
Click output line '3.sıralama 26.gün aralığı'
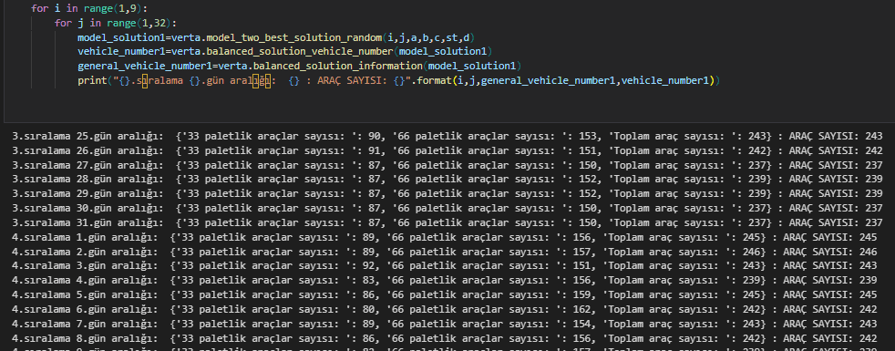pos(447,150)
